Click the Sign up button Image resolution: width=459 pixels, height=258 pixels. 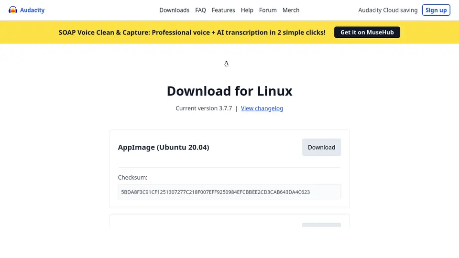436,10
